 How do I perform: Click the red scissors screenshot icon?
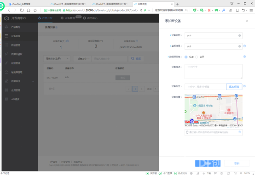coord(209,10)
